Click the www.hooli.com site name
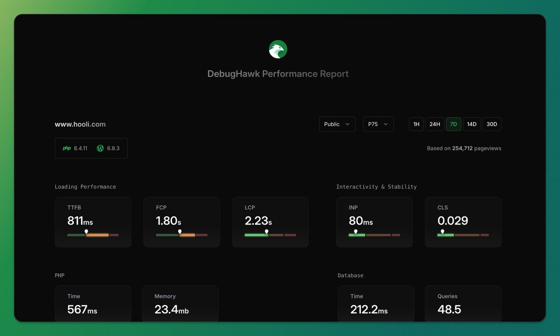Viewport: 560px width, 336px height. coord(80,124)
